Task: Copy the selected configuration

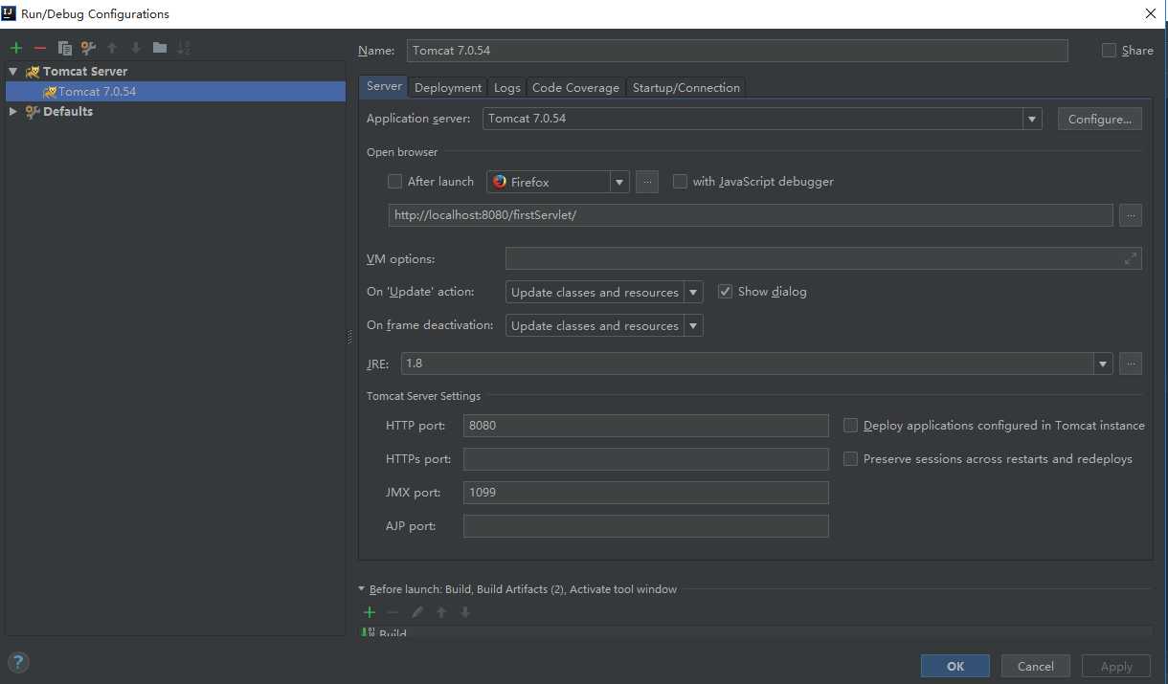Action: 64,48
